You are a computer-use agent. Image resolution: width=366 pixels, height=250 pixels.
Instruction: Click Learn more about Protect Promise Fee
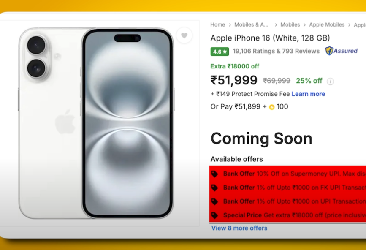tap(308, 94)
